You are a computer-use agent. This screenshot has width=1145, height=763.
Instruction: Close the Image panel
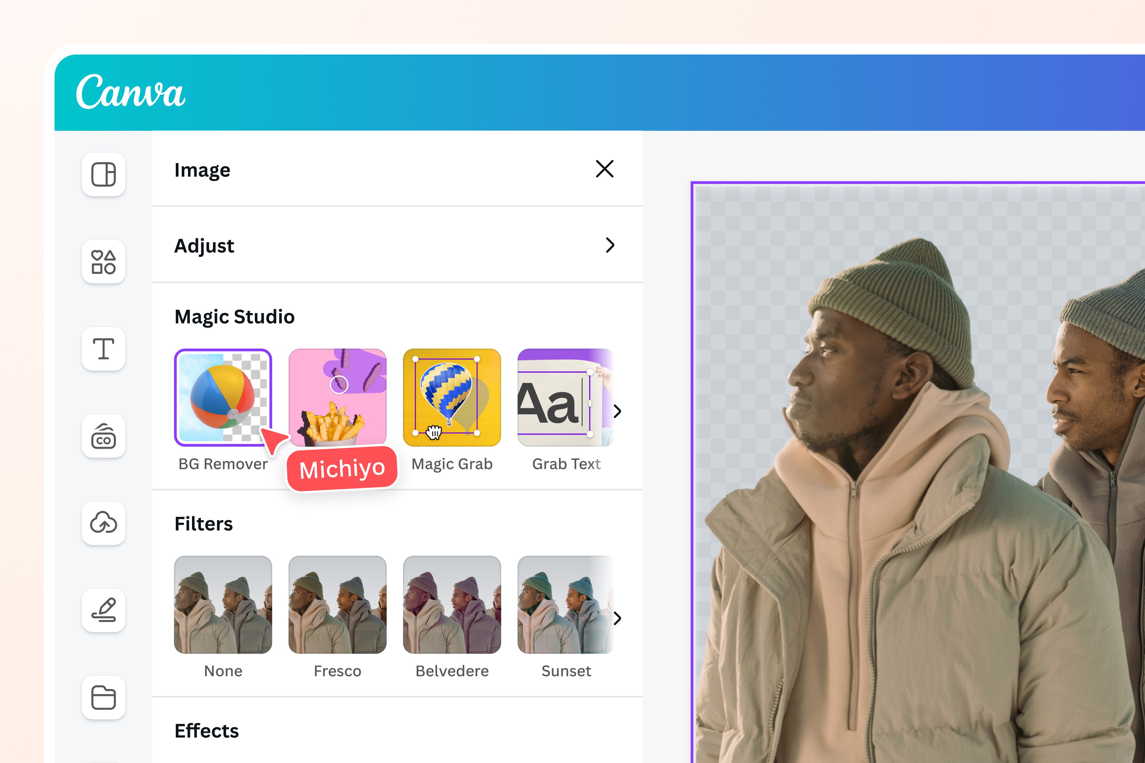pyautogui.click(x=605, y=169)
